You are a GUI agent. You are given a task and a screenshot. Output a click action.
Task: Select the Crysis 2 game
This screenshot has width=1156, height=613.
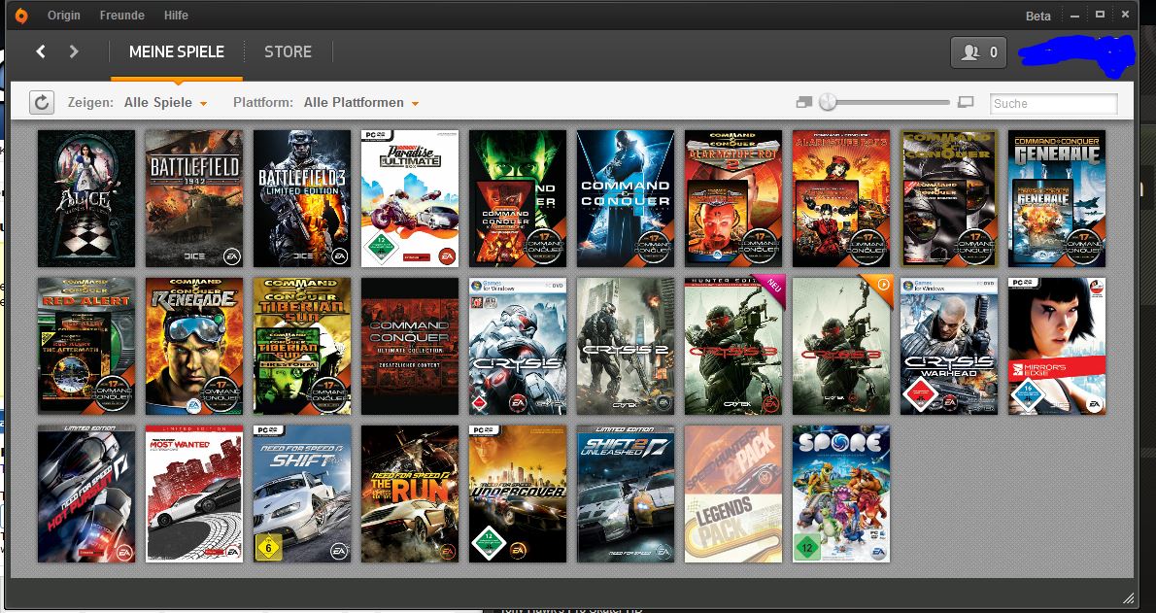coord(626,346)
